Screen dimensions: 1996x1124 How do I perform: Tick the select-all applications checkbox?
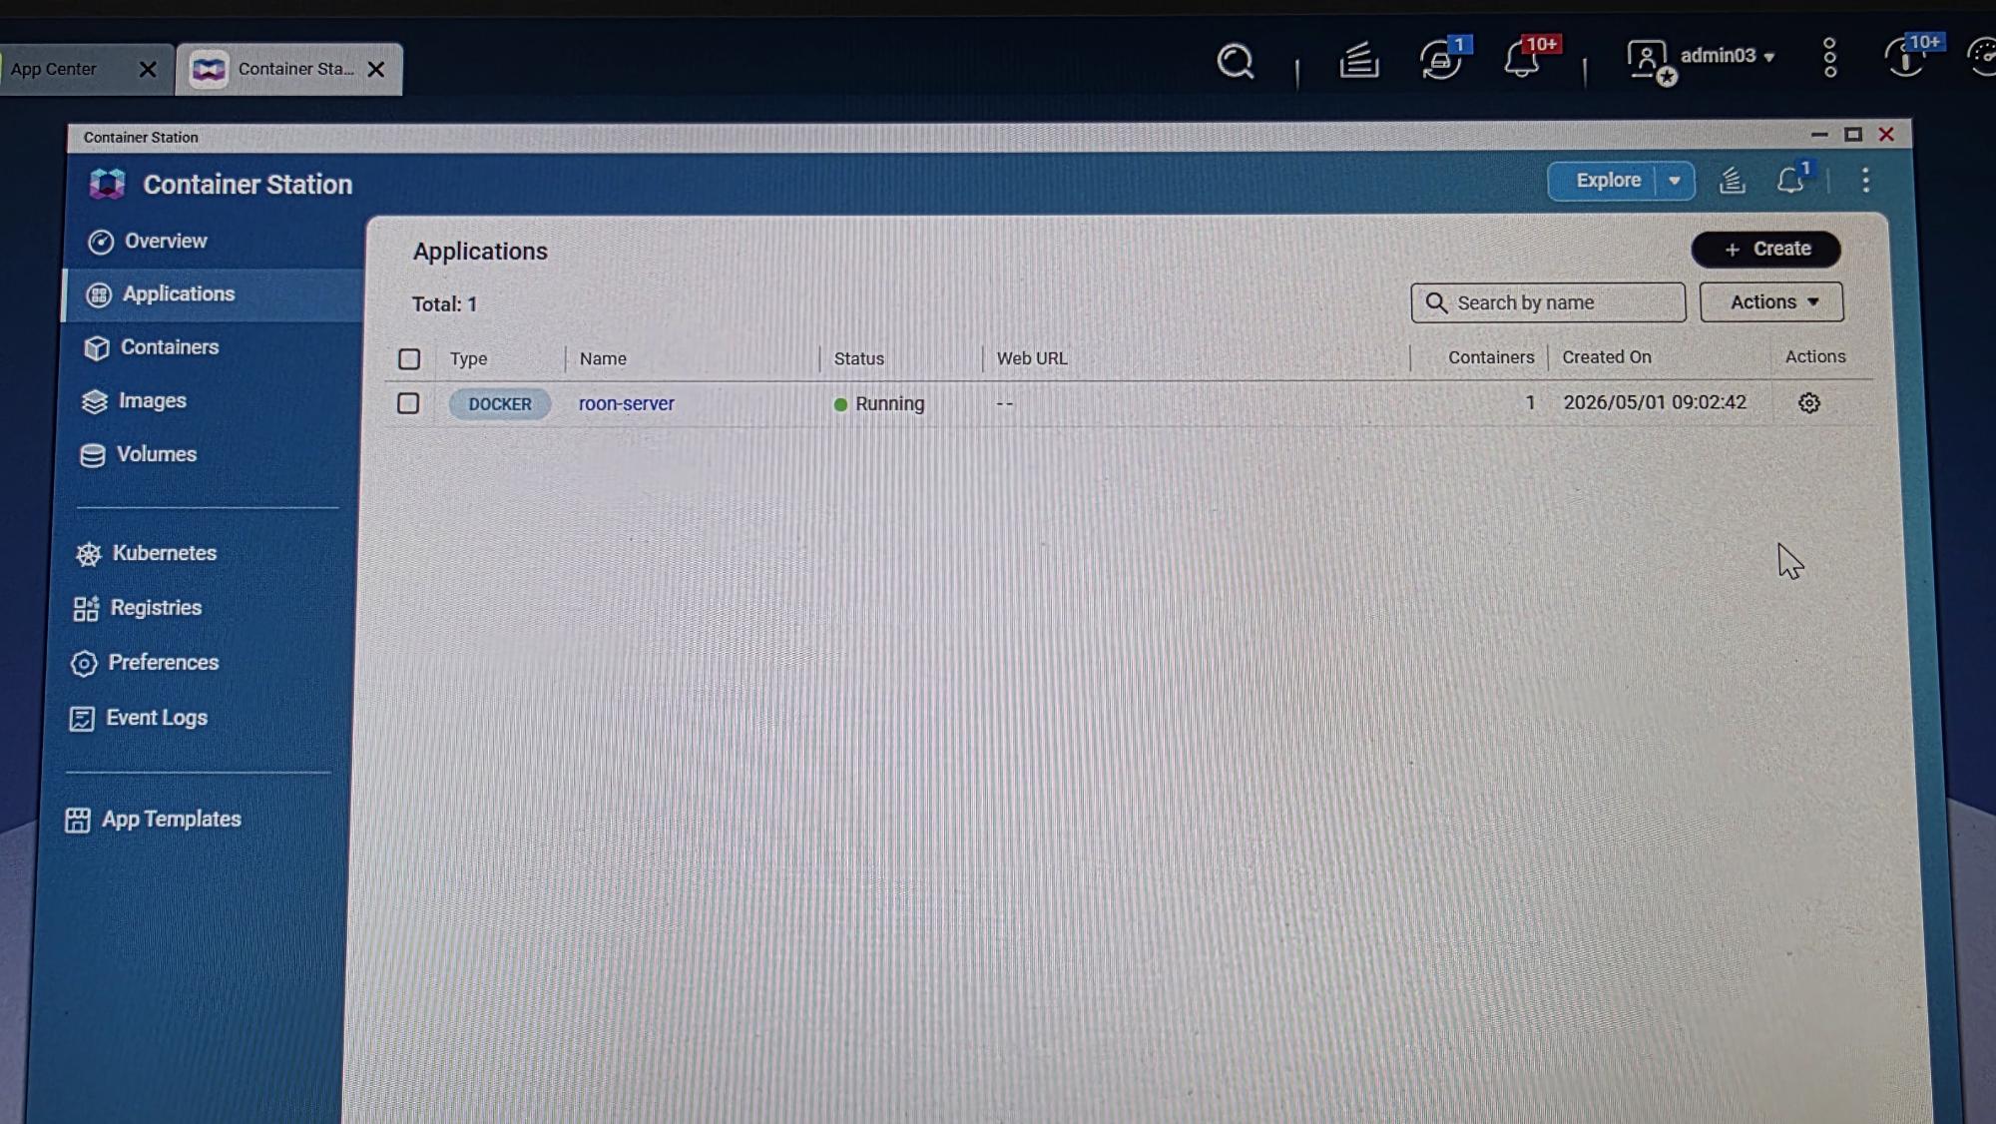pos(409,359)
